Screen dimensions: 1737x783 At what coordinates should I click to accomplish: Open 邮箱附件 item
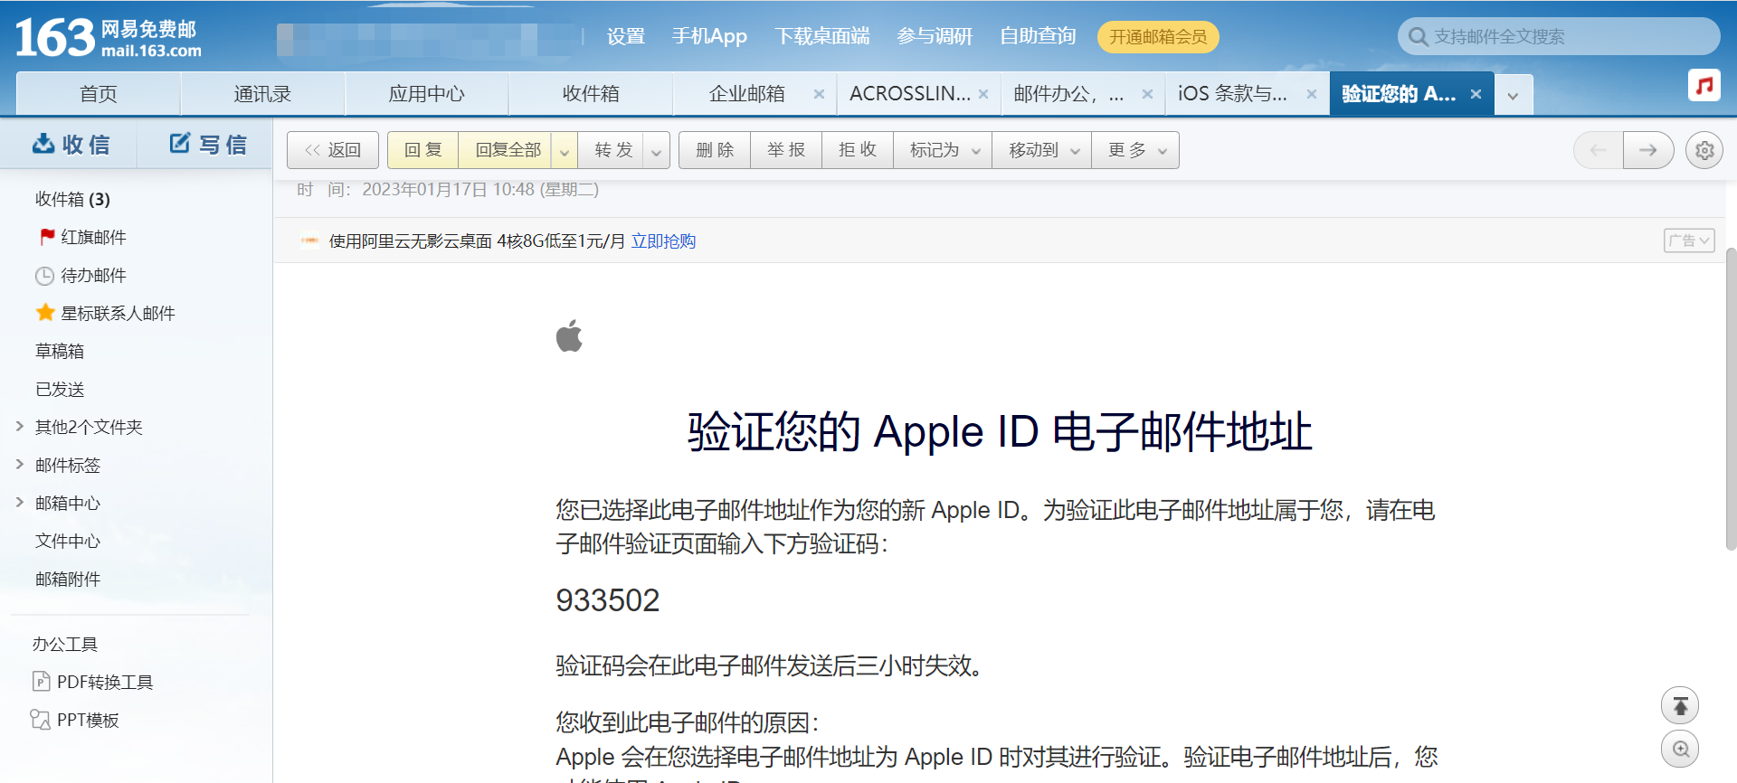[68, 579]
